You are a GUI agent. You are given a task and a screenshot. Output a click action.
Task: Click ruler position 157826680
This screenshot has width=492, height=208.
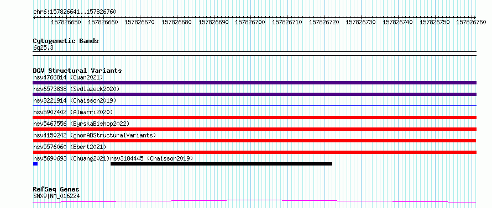click(x=177, y=22)
